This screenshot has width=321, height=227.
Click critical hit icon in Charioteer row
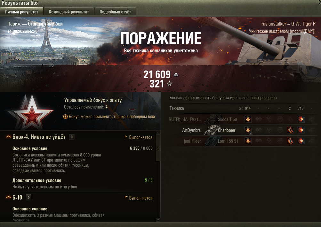(x=290, y=130)
